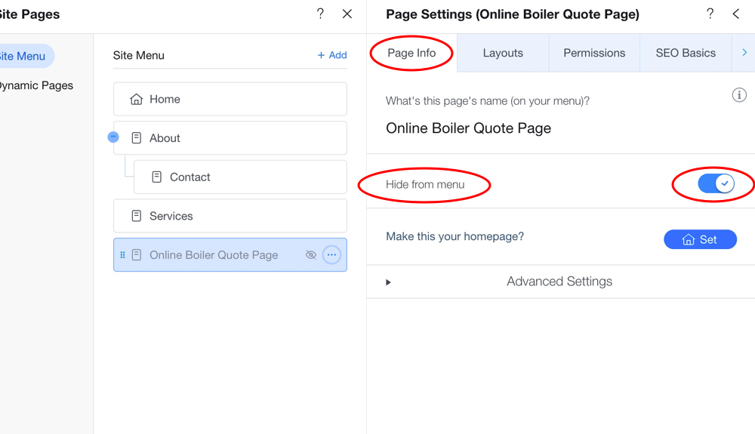755x434 pixels.
Task: Go back using Page Settings left arrow
Action: [735, 14]
